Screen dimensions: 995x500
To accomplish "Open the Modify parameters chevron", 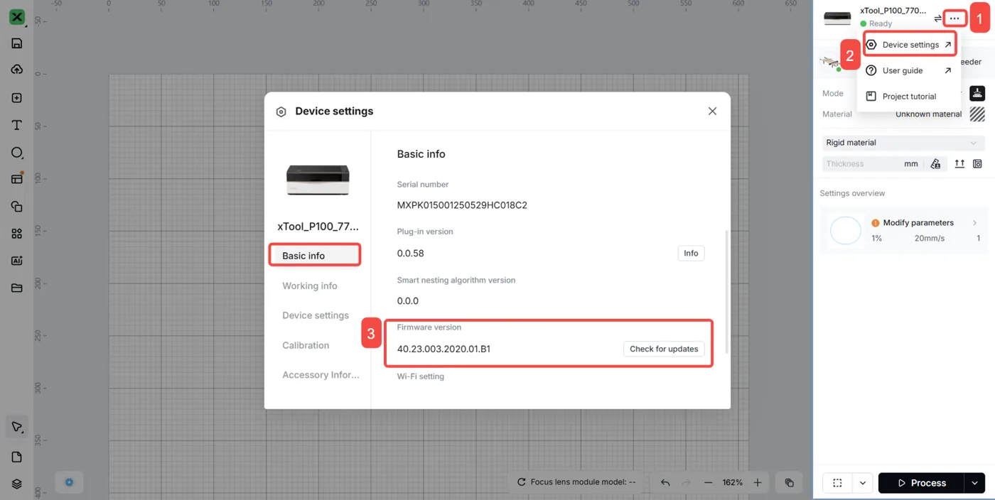I will coord(974,223).
